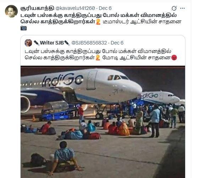
Task: Click சூரியகாந்தி display name
Action: [x=37, y=8]
